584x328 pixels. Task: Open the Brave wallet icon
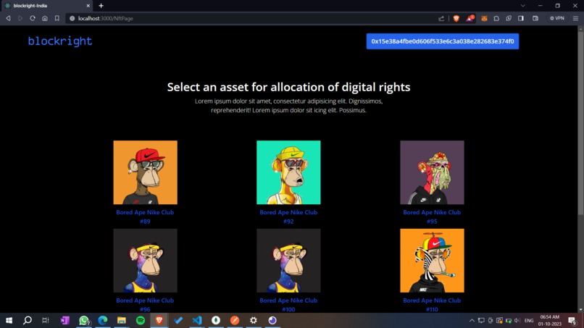[x=535, y=18]
